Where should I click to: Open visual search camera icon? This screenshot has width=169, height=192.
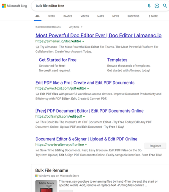click(157, 6)
